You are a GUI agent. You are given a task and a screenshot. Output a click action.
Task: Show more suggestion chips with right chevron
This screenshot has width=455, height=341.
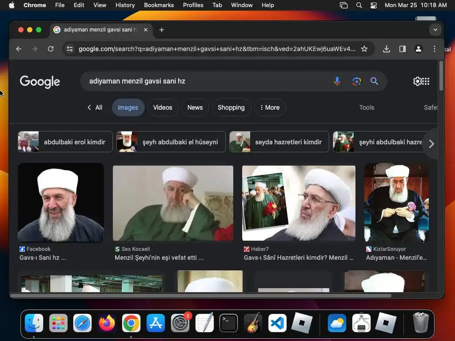431,144
